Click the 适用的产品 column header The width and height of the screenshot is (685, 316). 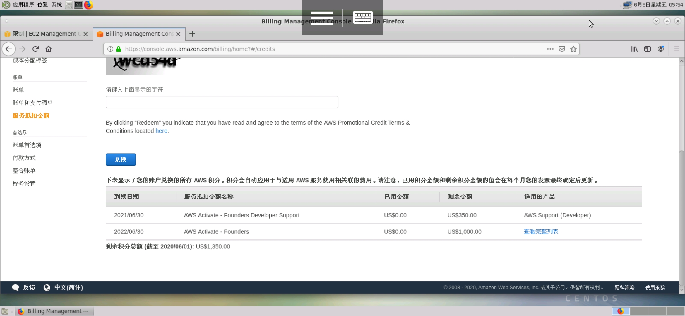(540, 197)
